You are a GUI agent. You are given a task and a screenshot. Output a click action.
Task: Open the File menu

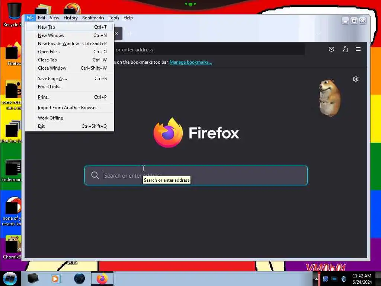pos(30,18)
